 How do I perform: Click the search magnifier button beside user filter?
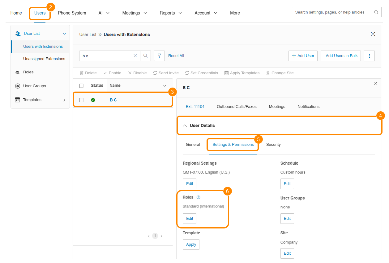point(145,56)
